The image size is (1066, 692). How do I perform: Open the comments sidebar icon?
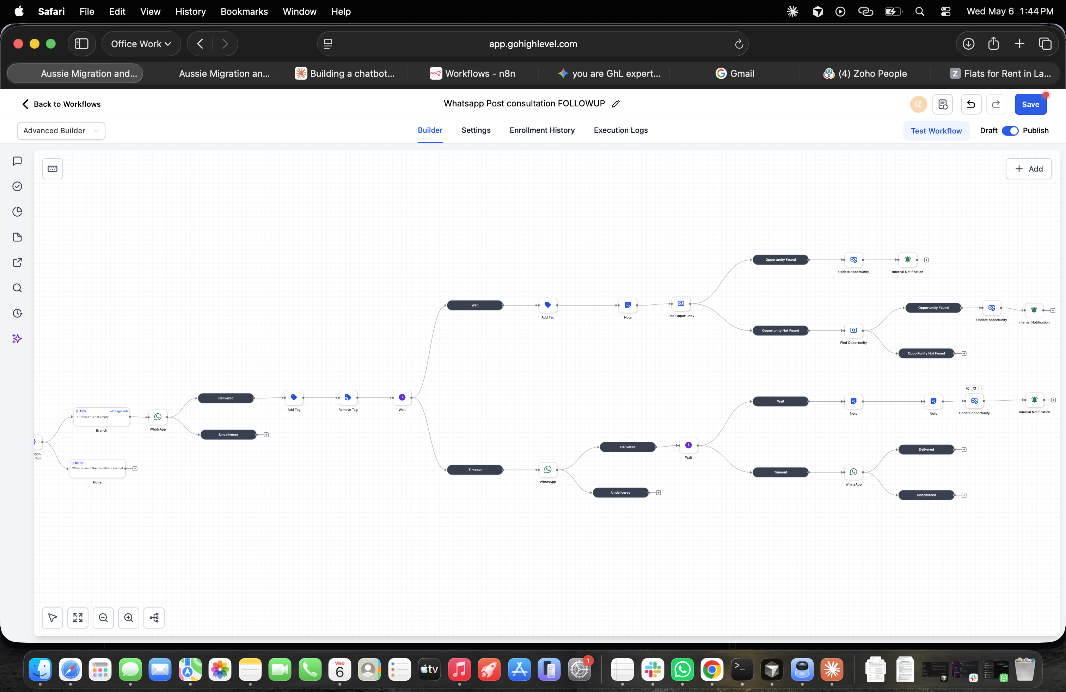(18, 161)
